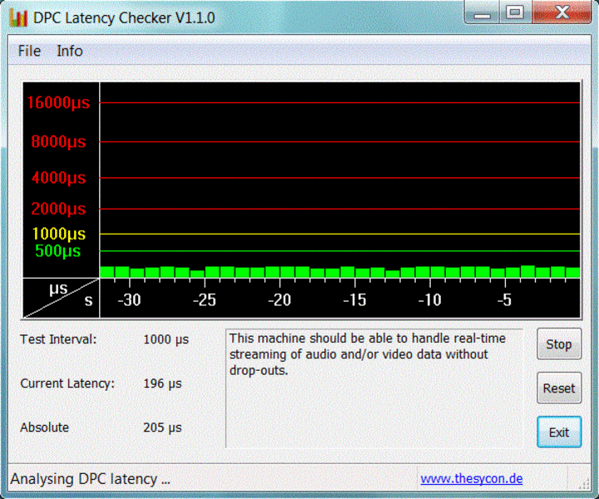The height and width of the screenshot is (499, 599).
Task: Minimize the DPC Latency Checker window
Action: point(482,12)
